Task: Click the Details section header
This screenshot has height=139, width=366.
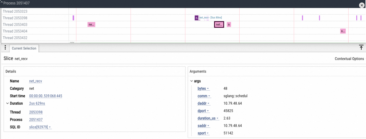Action: tap(11, 71)
